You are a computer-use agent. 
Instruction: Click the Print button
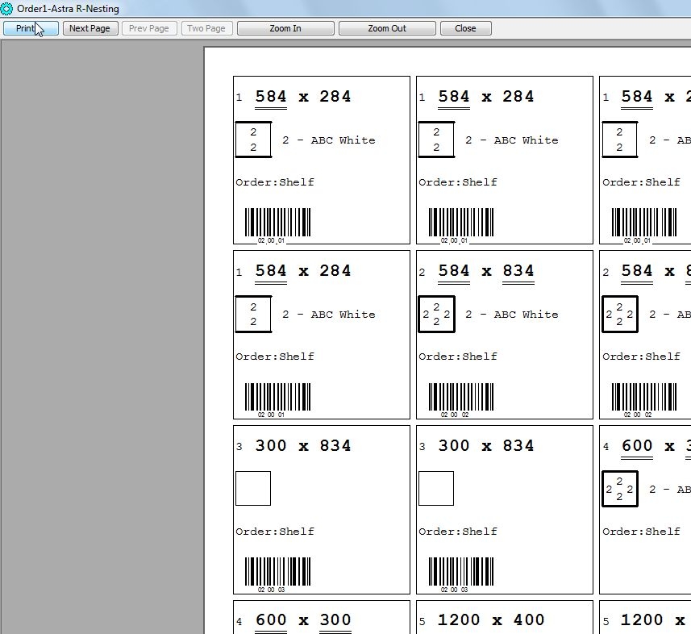[x=31, y=28]
